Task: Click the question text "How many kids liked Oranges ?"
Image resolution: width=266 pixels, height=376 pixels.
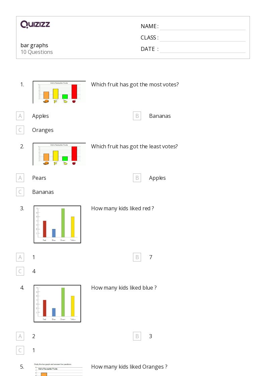Action: 129,367
